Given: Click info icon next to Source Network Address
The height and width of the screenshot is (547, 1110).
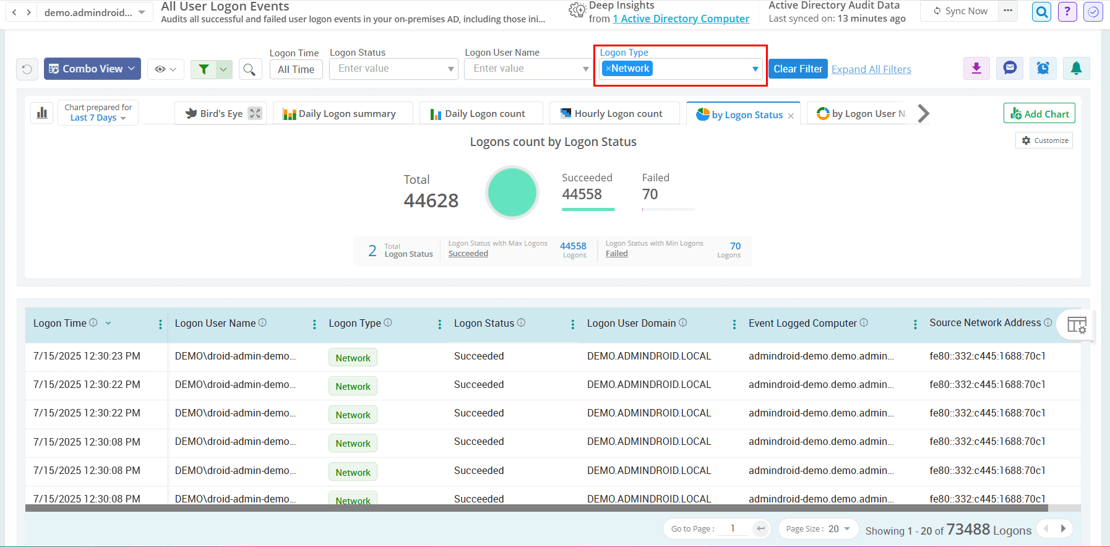Looking at the screenshot, I should coord(1048,322).
